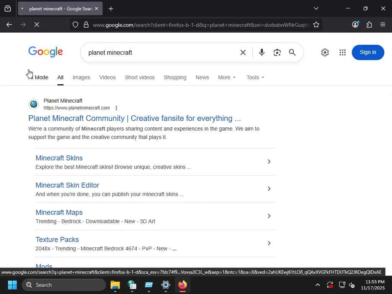Switch to Shopping tab

175,77
